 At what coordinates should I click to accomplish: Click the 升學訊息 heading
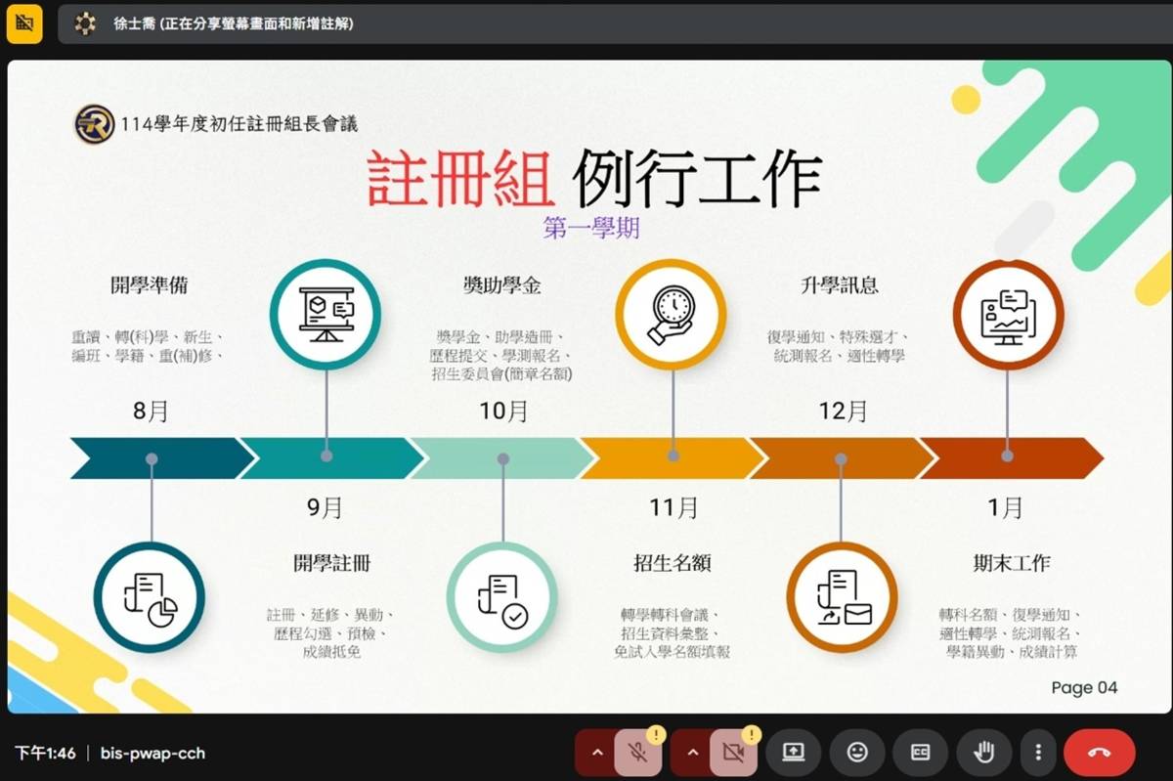(x=840, y=285)
